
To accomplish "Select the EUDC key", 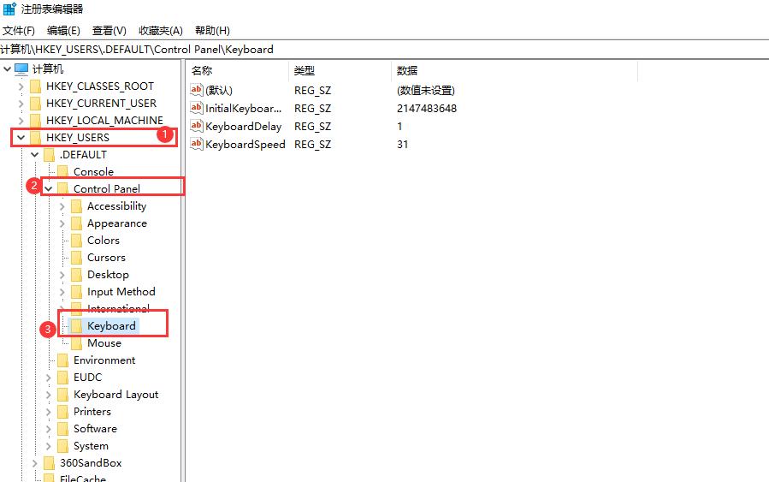I will [88, 378].
